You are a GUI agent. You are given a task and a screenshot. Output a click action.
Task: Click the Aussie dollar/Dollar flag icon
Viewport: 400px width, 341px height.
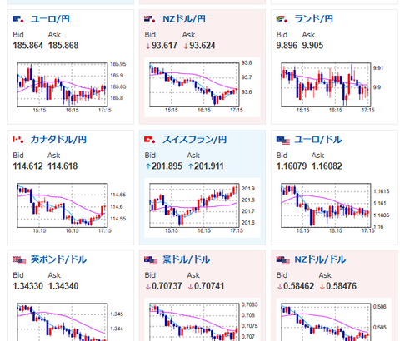point(151,260)
